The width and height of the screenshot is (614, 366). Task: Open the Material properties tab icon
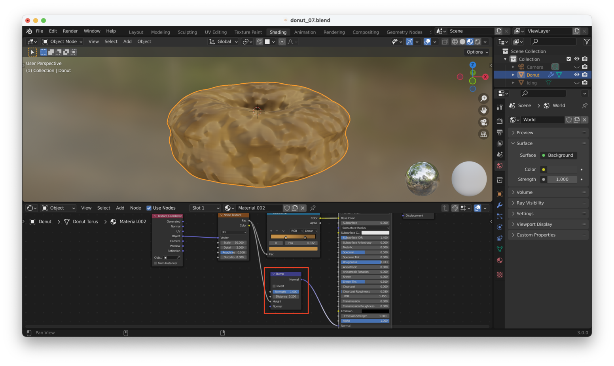[x=500, y=261]
